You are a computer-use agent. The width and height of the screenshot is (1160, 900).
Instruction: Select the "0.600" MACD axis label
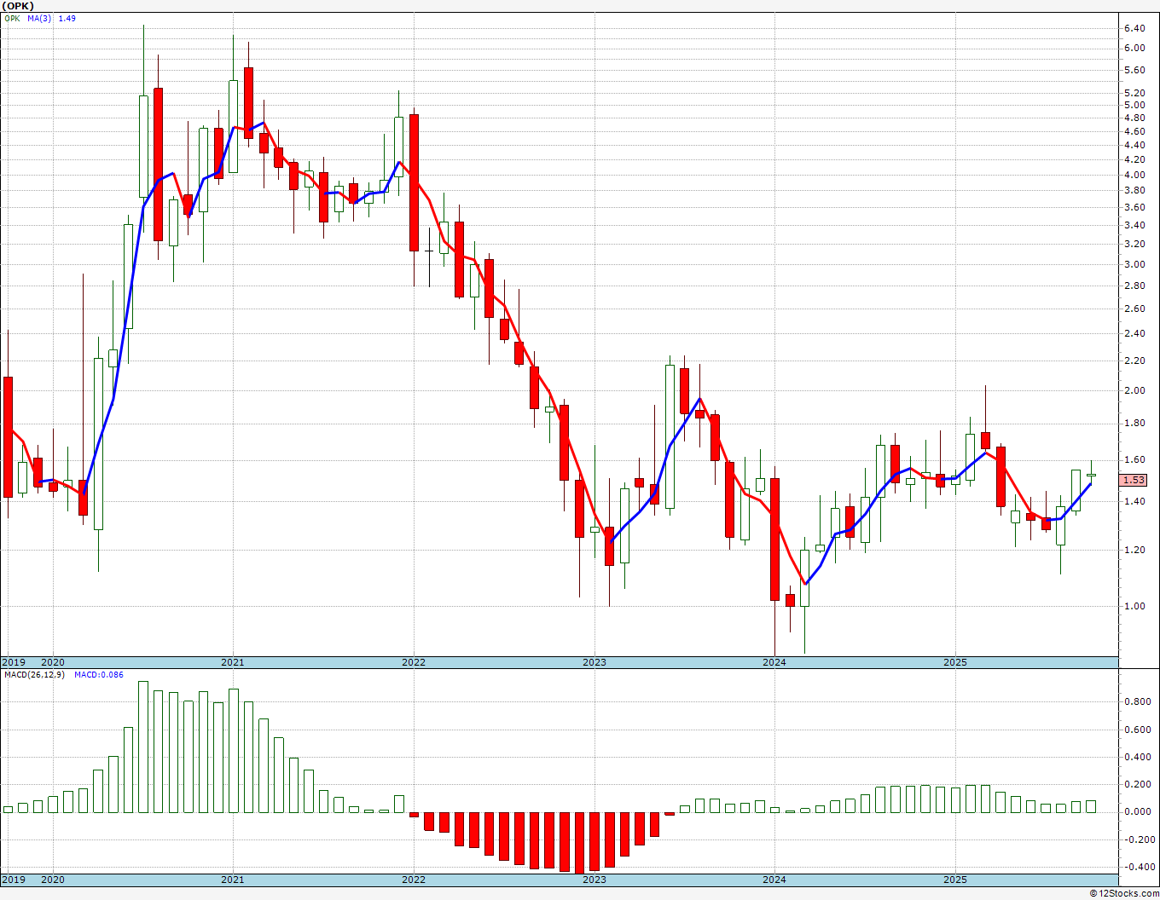click(1137, 730)
